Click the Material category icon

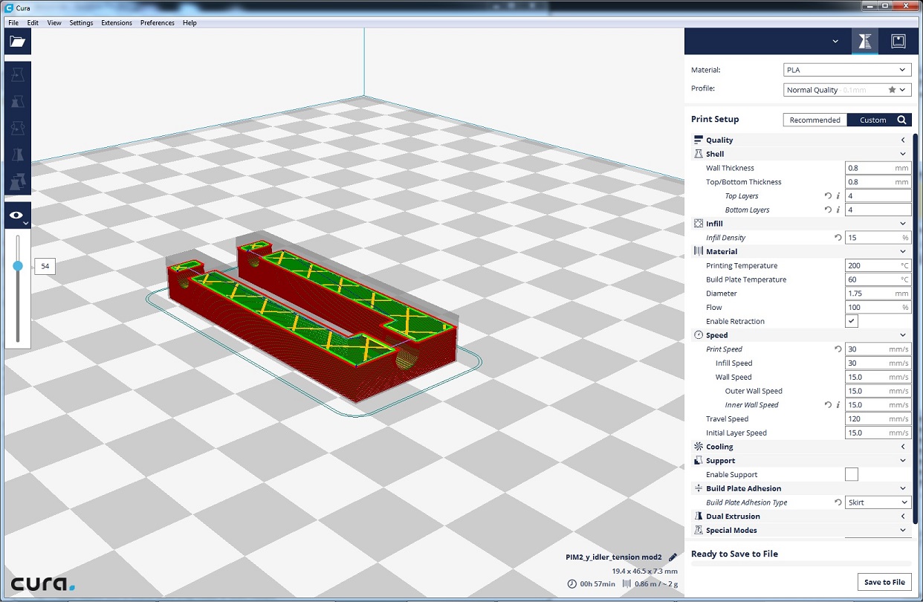pyautogui.click(x=698, y=252)
